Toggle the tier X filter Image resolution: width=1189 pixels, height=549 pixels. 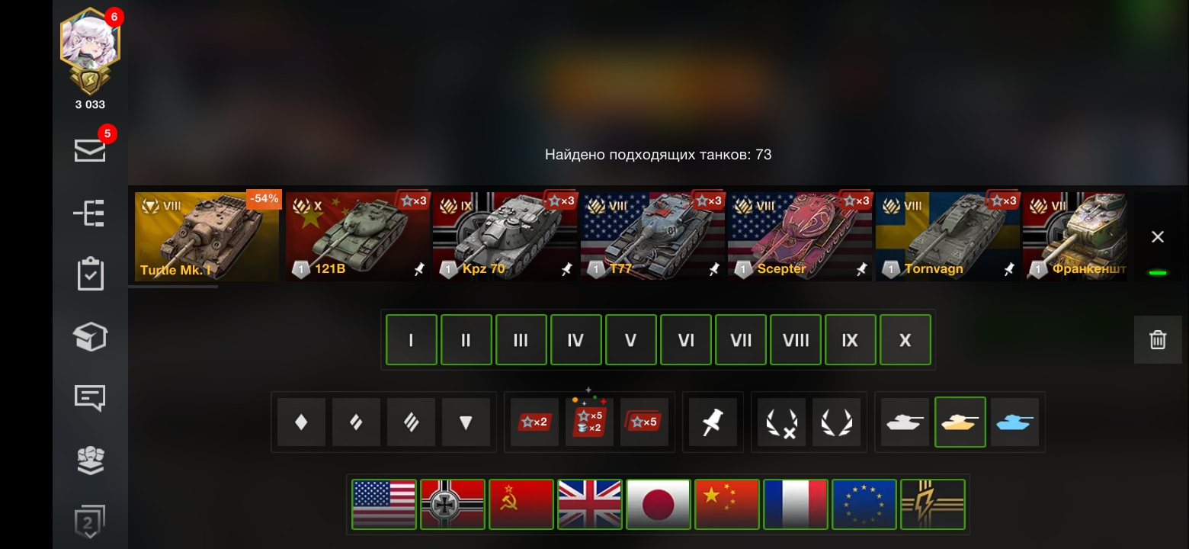pos(905,340)
